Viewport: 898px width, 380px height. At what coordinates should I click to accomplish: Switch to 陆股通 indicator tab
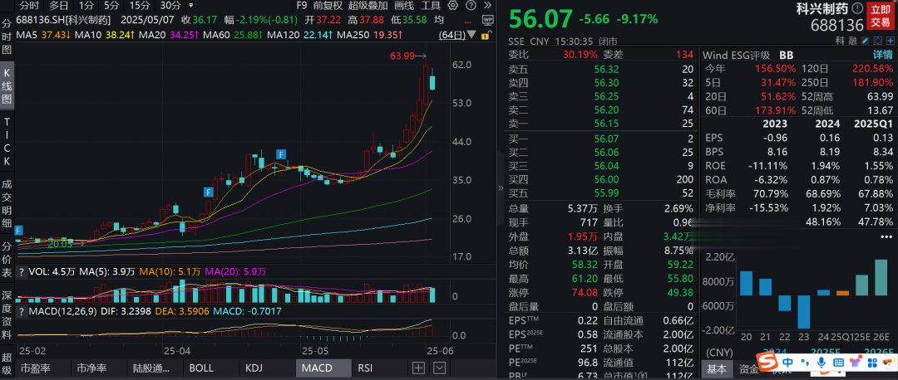coord(154,368)
